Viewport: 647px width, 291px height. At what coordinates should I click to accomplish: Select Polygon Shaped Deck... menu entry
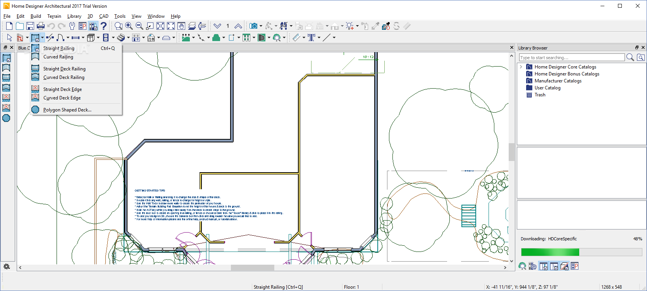click(x=77, y=110)
